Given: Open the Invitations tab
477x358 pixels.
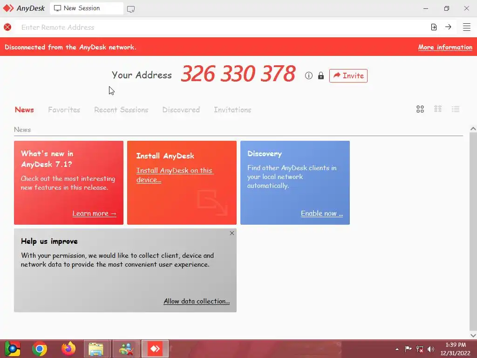Looking at the screenshot, I should coord(232,110).
